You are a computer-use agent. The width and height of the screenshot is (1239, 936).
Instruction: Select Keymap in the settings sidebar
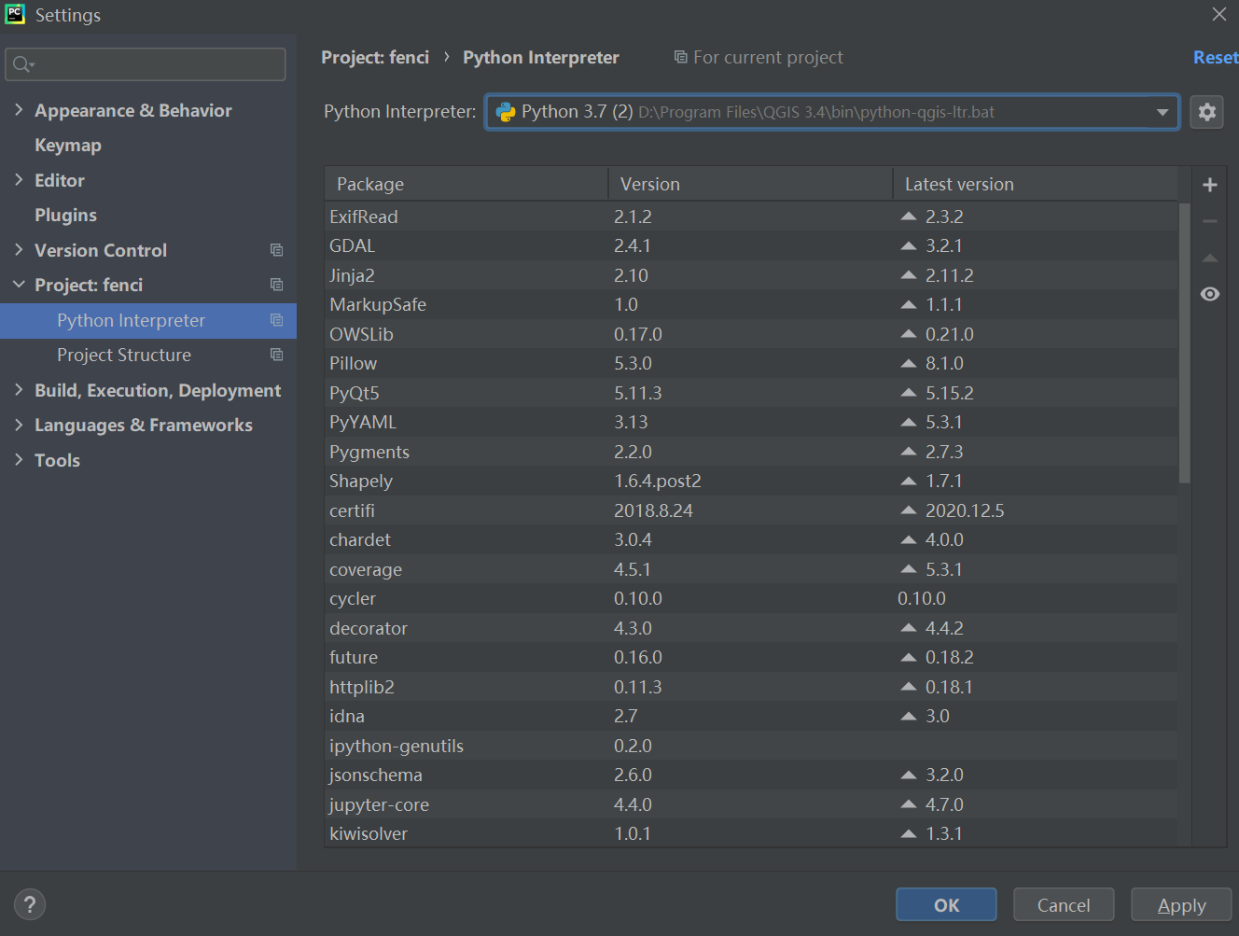click(x=68, y=145)
